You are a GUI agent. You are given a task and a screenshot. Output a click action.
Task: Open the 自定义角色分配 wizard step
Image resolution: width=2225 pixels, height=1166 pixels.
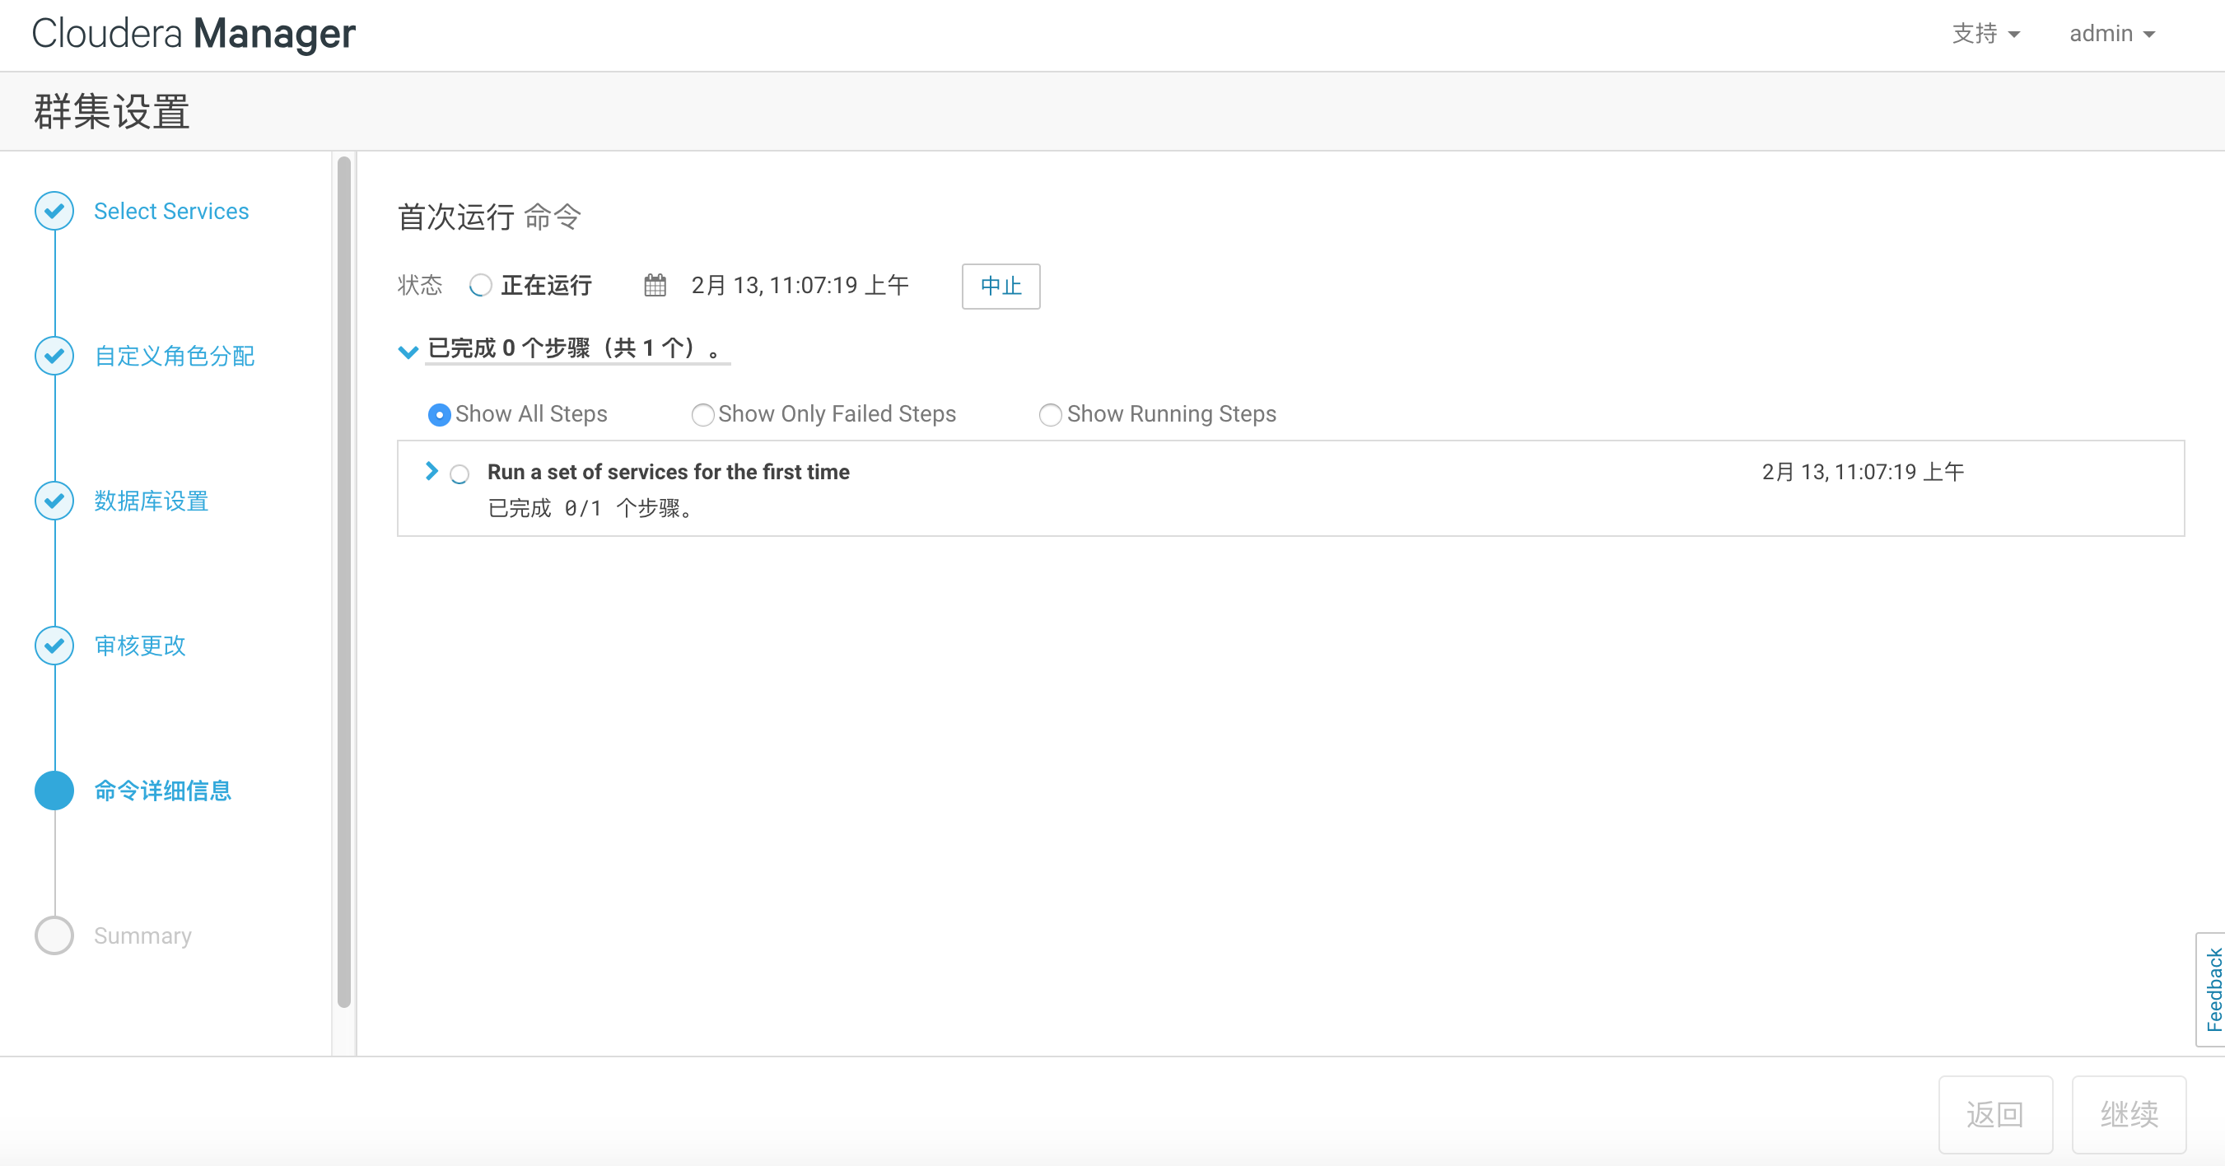(175, 356)
